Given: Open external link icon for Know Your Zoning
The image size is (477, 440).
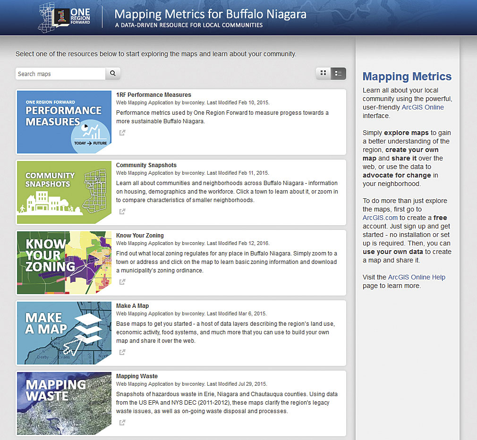Looking at the screenshot, I should 122,281.
